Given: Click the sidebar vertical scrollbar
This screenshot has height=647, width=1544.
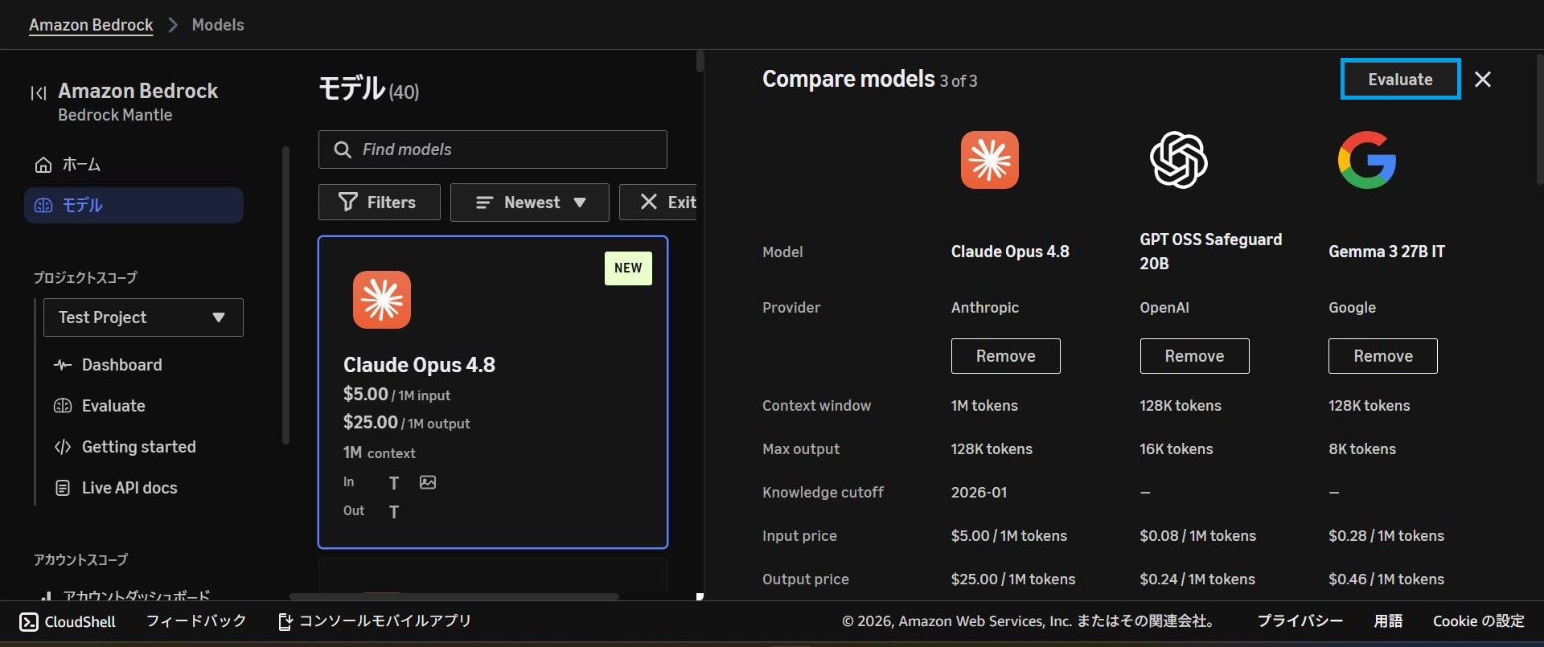Looking at the screenshot, I should point(285,295).
